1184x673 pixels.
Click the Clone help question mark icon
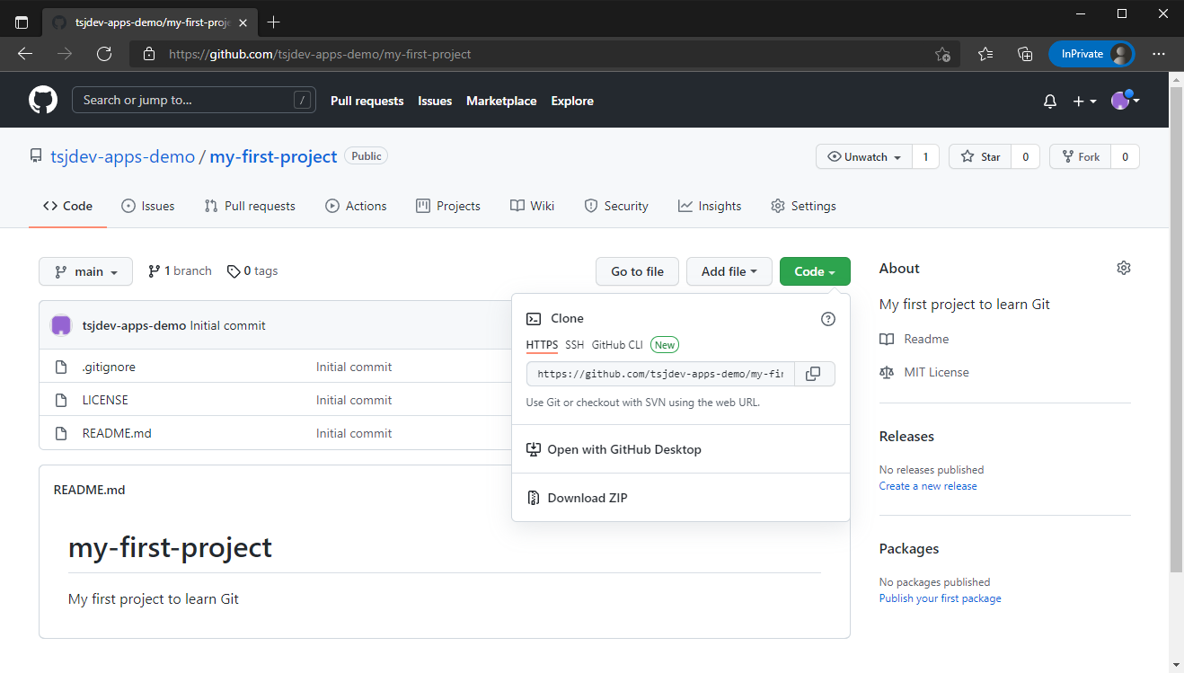coord(828,319)
